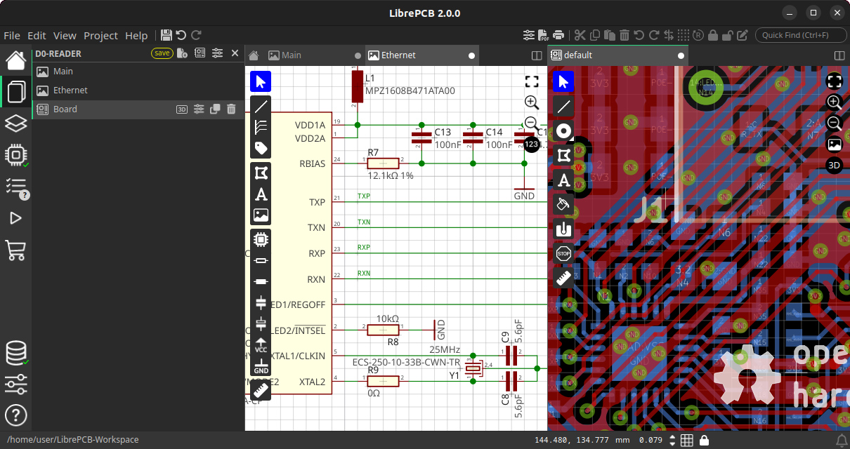850x449 pixels.
Task: Insert a VCC supply symbol
Action: click(261, 344)
